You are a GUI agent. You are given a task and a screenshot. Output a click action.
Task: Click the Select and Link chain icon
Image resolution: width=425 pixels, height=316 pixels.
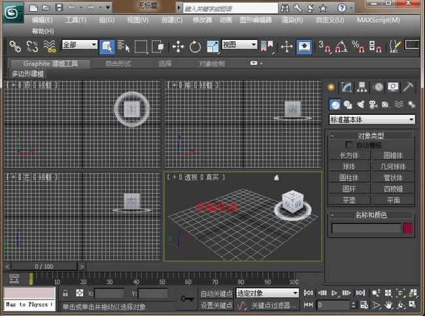tap(14, 46)
